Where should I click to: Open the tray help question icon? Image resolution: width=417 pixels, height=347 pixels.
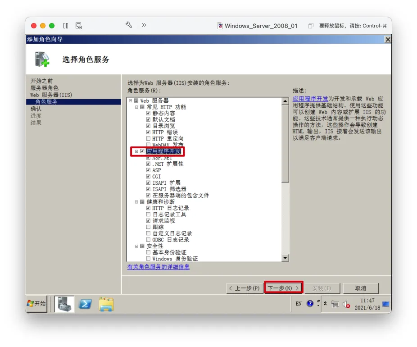coord(310,304)
